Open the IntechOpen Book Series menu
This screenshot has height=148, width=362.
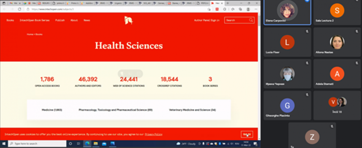[35, 20]
